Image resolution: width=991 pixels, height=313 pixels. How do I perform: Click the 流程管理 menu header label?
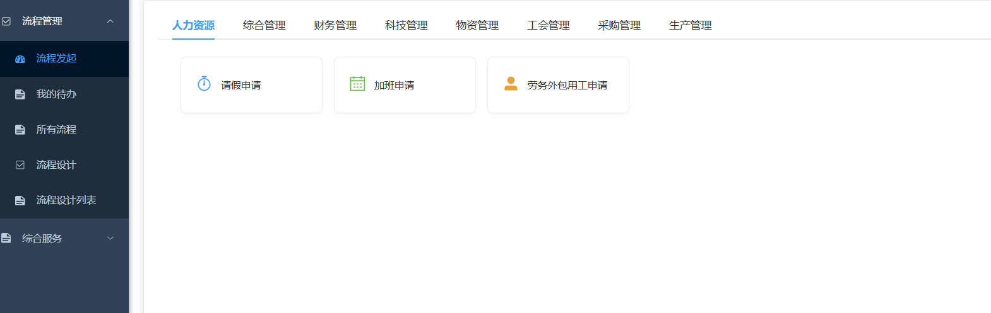(x=42, y=21)
